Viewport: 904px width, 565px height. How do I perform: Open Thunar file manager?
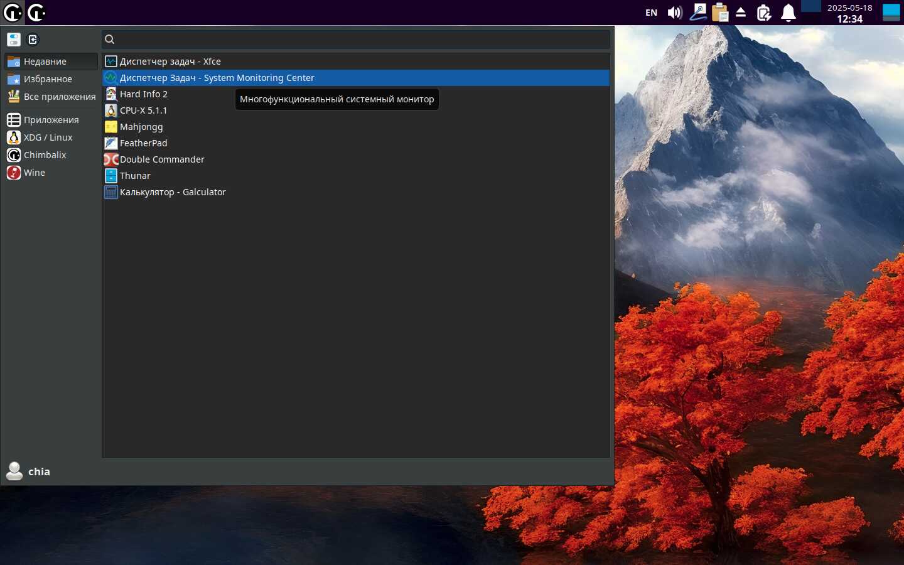click(135, 176)
